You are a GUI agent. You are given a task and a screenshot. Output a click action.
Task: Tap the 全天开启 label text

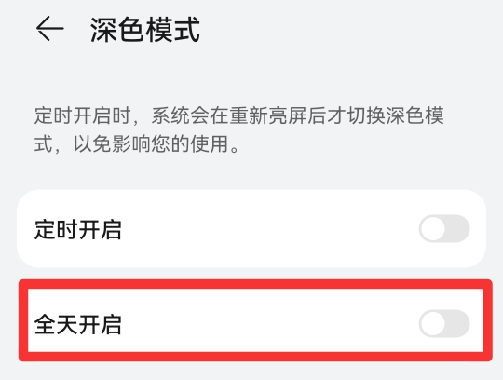78,324
